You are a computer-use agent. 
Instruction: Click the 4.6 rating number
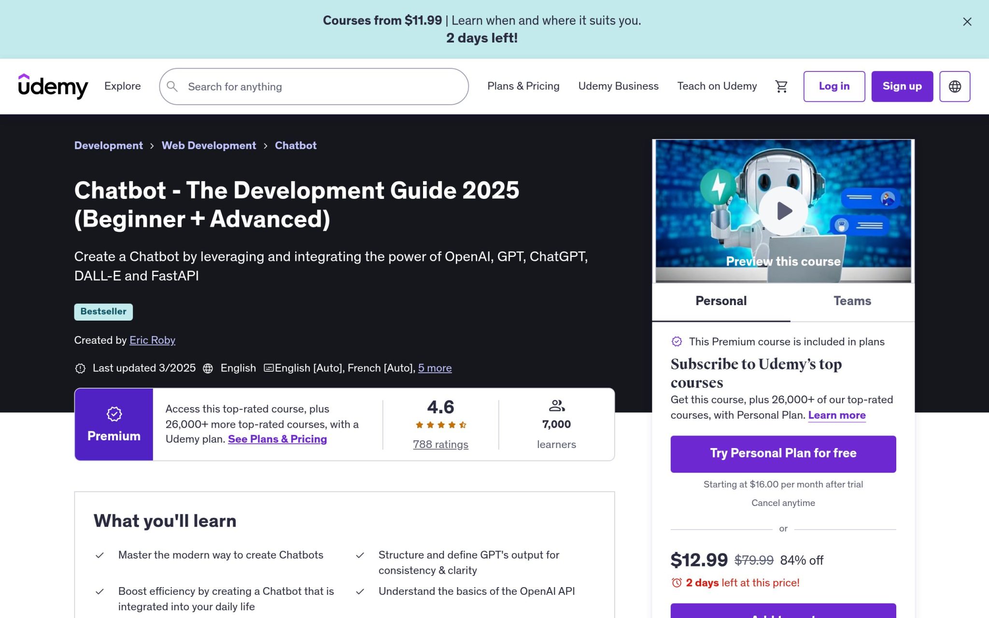[x=440, y=407]
